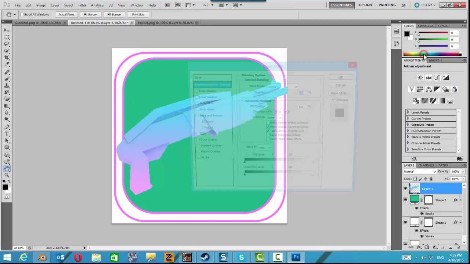Open the Filter menu
This screenshot has height=264, width=470.
point(82,5)
